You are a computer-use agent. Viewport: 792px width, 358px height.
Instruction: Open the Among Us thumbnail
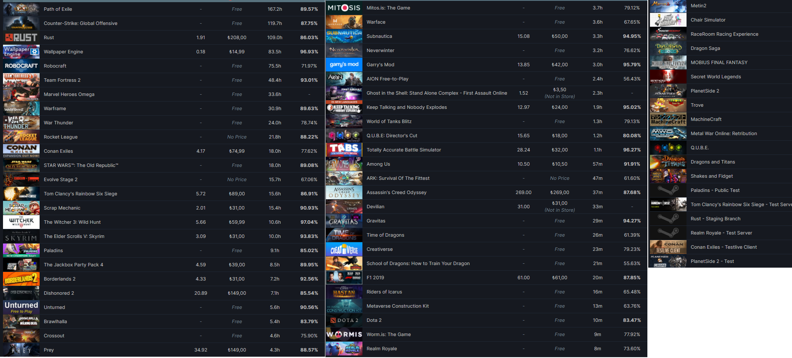point(344,164)
